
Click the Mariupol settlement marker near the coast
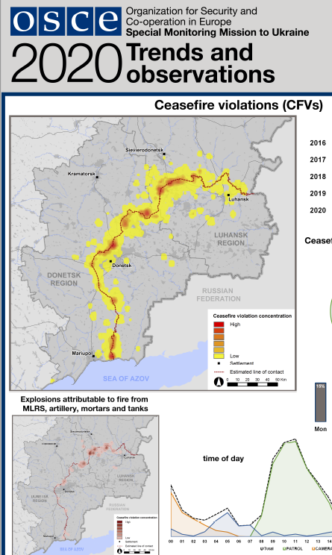(94, 356)
